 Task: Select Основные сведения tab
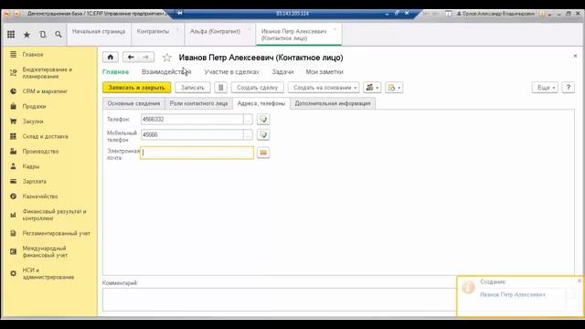[133, 103]
